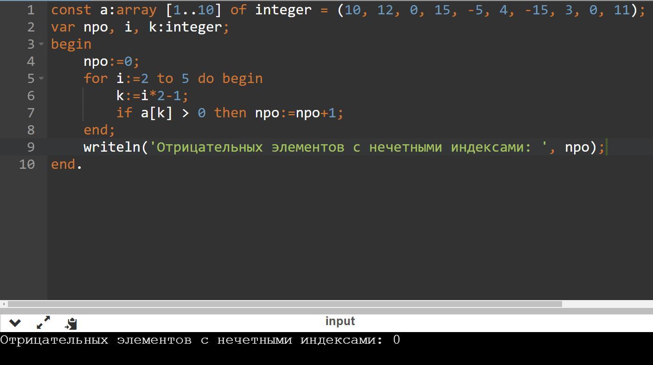
Task: Click the 'begin' keyword on line 3
Action: pyautogui.click(x=71, y=44)
